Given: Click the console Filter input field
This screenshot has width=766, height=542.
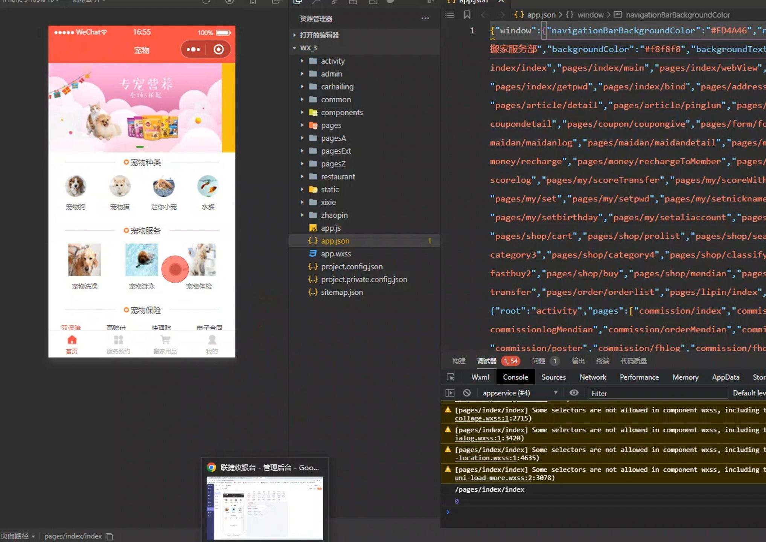Looking at the screenshot, I should (658, 393).
